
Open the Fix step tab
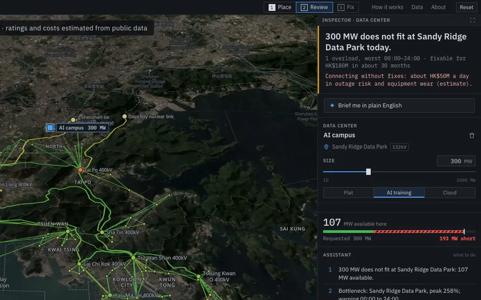pos(346,7)
